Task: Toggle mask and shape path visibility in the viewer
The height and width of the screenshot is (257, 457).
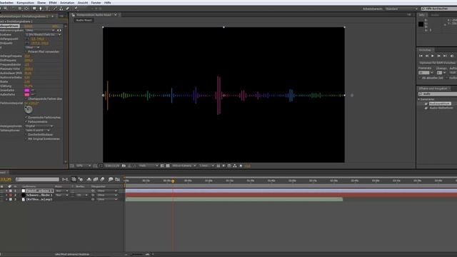Action: click(101, 166)
